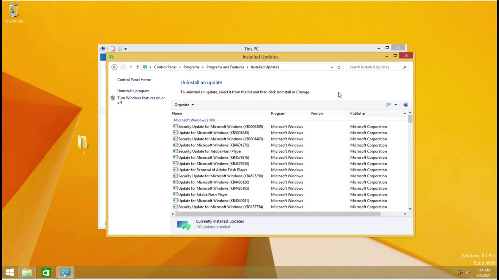Select Update KB5001845 row

click(289, 133)
